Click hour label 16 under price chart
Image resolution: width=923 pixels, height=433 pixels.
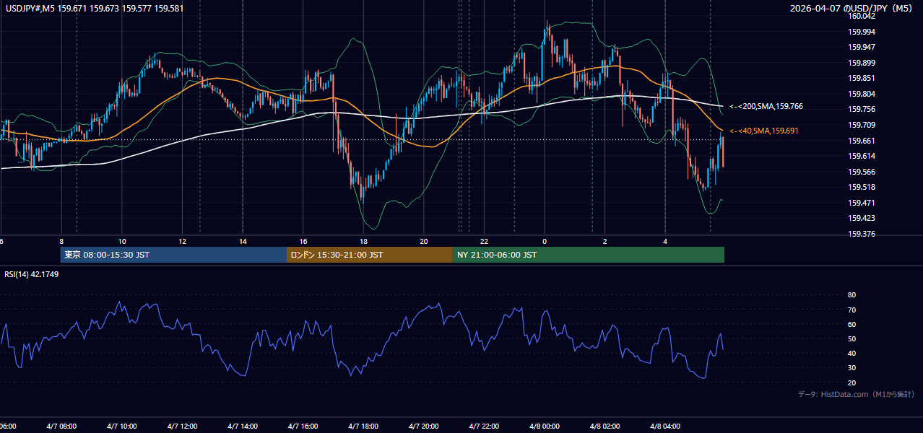tap(303, 241)
